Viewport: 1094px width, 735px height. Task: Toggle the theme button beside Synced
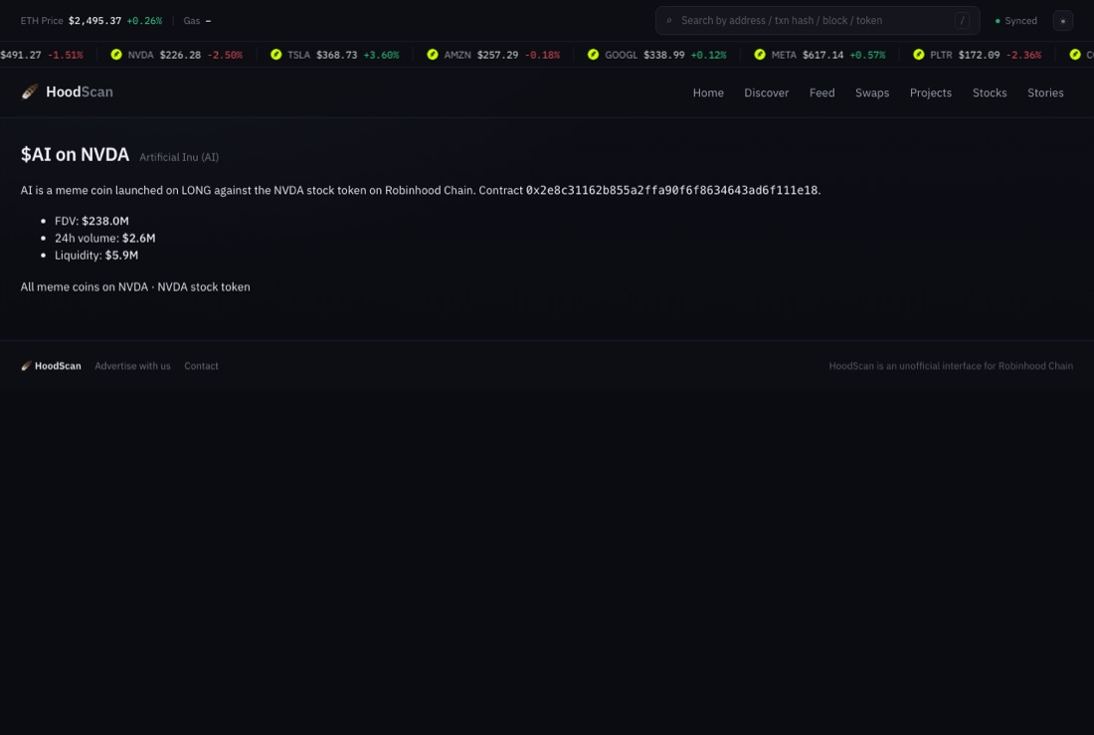[x=1062, y=21]
